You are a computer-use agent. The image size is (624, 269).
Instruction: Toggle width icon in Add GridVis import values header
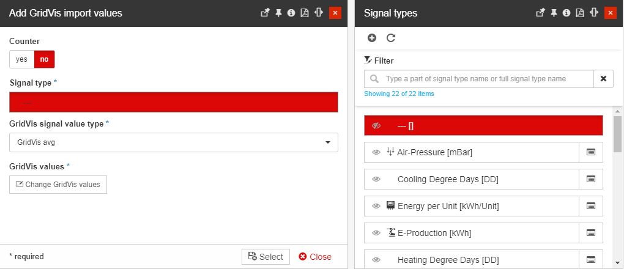coord(318,13)
